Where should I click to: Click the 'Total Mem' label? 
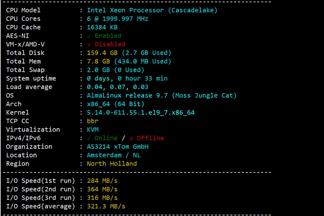pos(23,62)
